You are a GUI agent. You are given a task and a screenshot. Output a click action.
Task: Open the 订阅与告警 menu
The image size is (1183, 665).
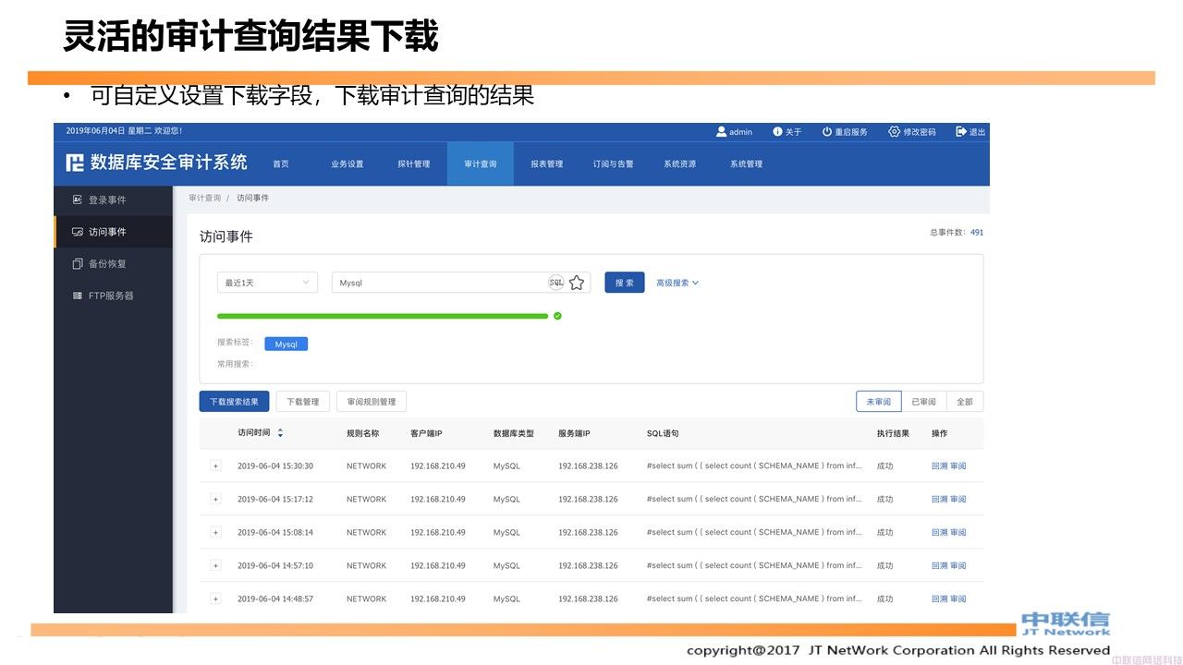coord(614,164)
